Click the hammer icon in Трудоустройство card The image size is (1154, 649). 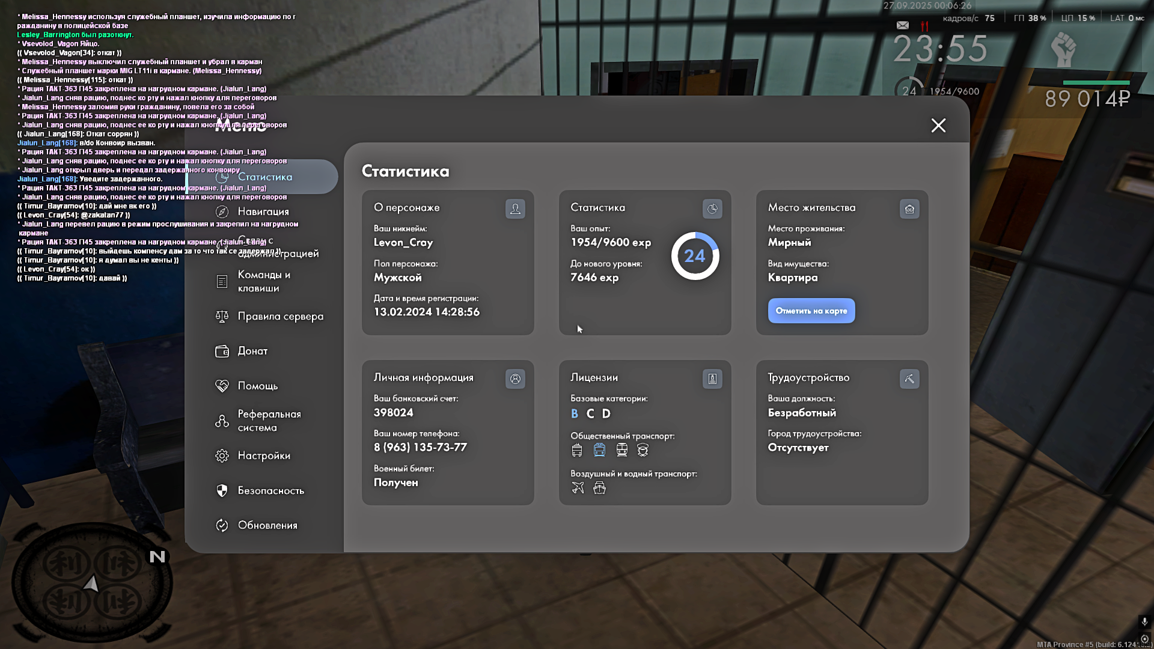(x=909, y=379)
